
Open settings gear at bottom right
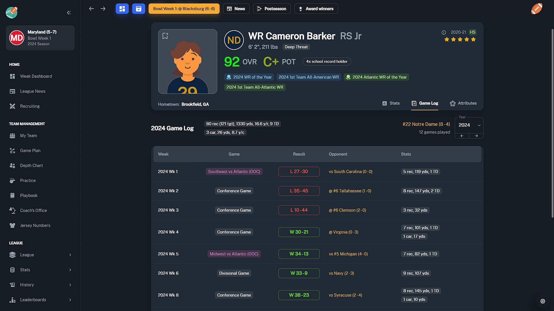pos(542,301)
